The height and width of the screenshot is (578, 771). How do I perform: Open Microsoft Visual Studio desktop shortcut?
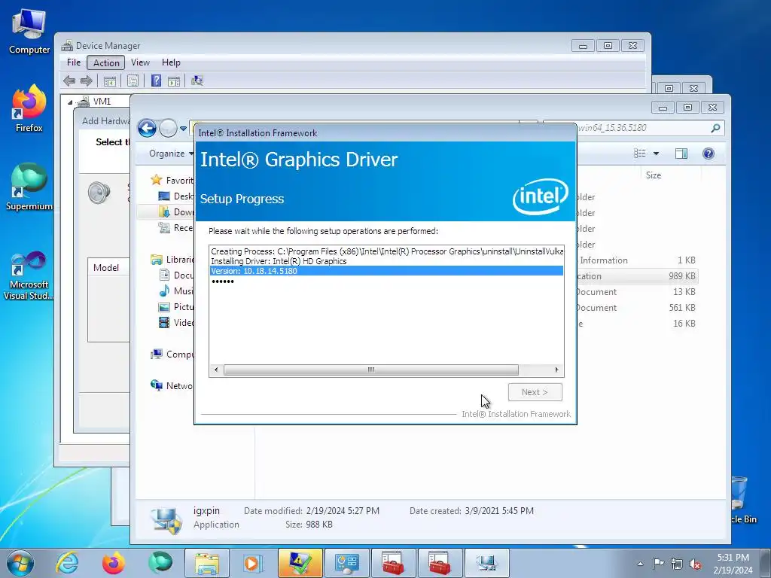tap(29, 275)
